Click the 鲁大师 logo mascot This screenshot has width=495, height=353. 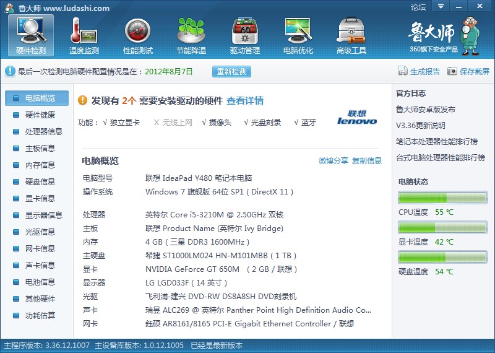[470, 35]
